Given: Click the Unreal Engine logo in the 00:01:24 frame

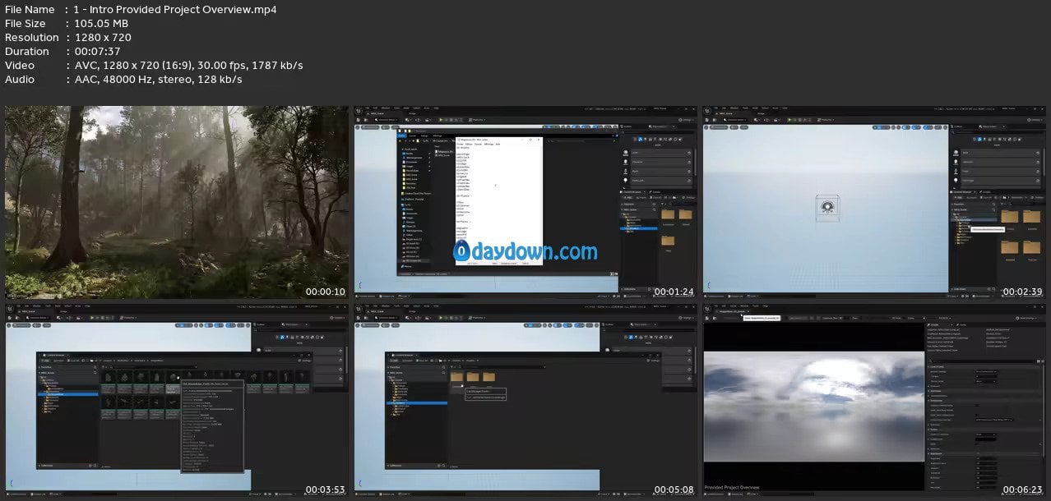Looking at the screenshot, I should click(360, 110).
